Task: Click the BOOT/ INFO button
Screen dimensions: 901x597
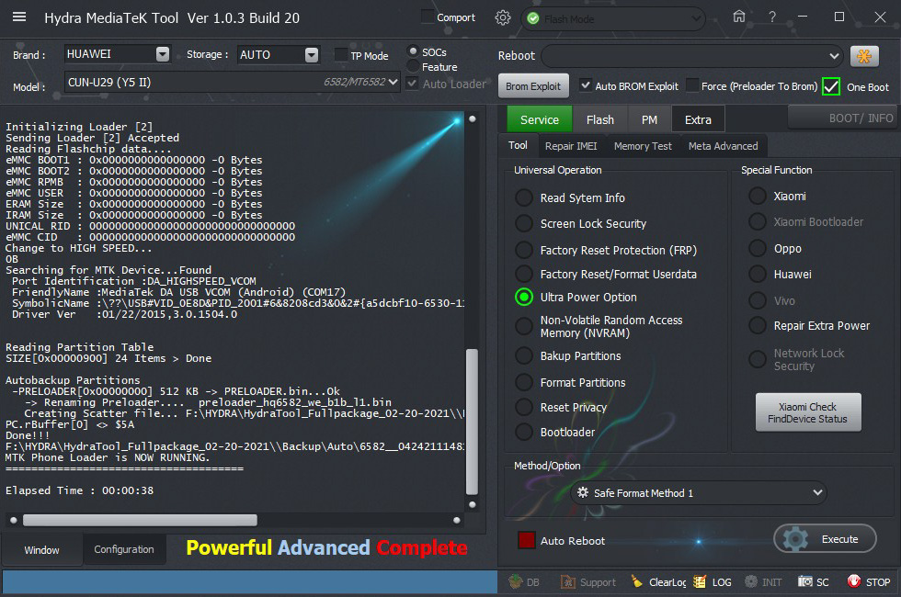Action: [844, 118]
